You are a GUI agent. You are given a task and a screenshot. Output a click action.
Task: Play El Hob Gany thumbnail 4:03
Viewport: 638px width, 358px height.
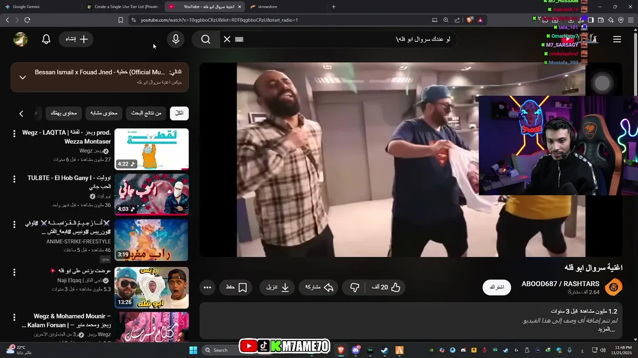pos(152,194)
